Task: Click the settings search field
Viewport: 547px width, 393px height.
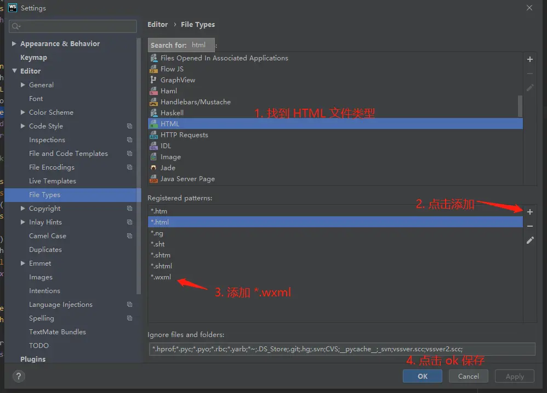Action: (x=73, y=26)
